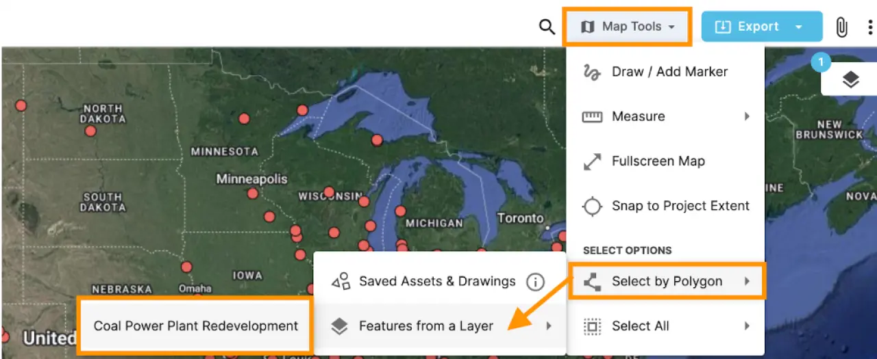The width and height of the screenshot is (877, 359).
Task: Click the Measure ruler icon
Action: [x=592, y=117]
